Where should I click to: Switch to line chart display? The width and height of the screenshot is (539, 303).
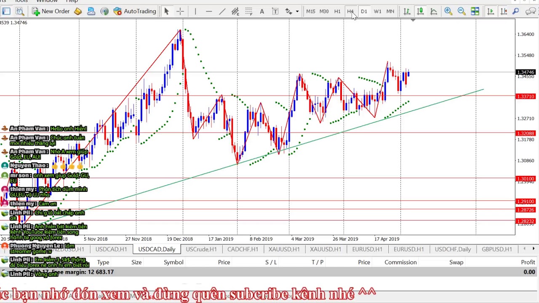[x=433, y=11]
